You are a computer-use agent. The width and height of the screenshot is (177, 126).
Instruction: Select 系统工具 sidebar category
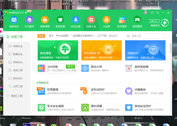tap(15, 70)
